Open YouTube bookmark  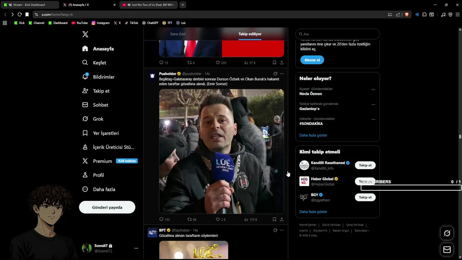(79, 23)
